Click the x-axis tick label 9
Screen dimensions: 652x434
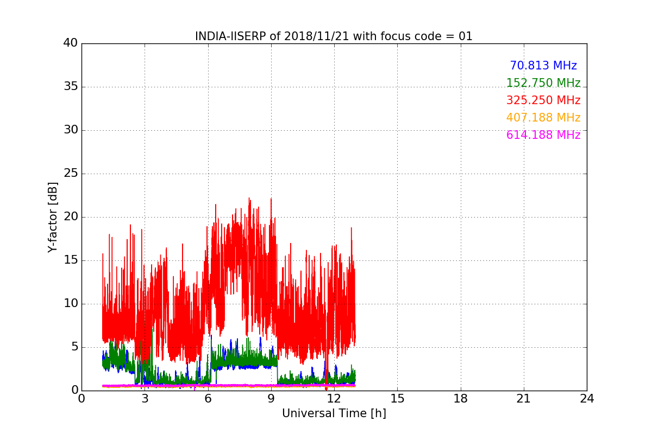271,398
